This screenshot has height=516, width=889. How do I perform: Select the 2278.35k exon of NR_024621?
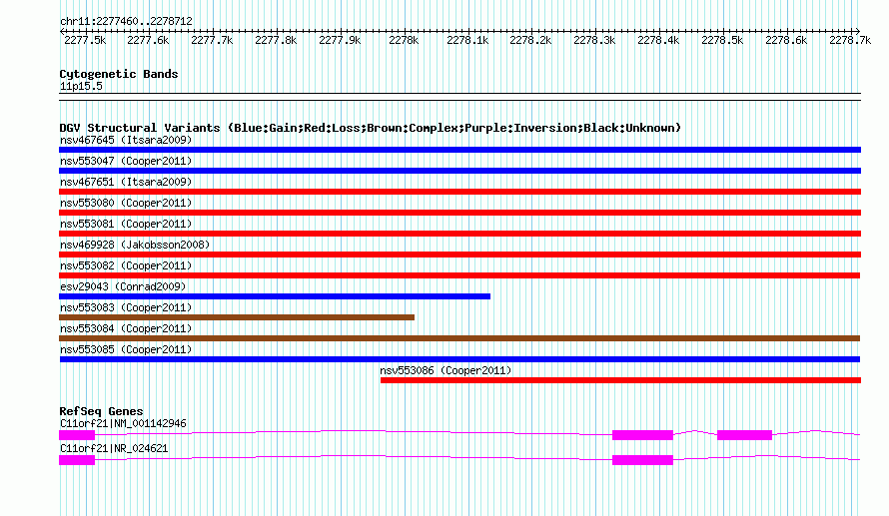point(642,460)
